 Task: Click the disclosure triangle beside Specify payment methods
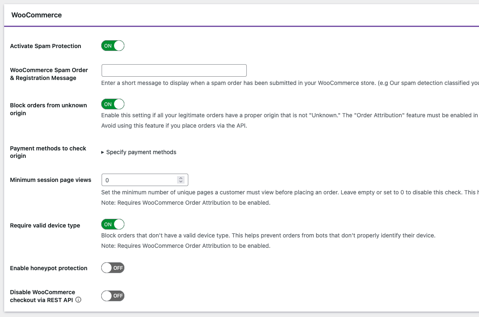pyautogui.click(x=102, y=152)
